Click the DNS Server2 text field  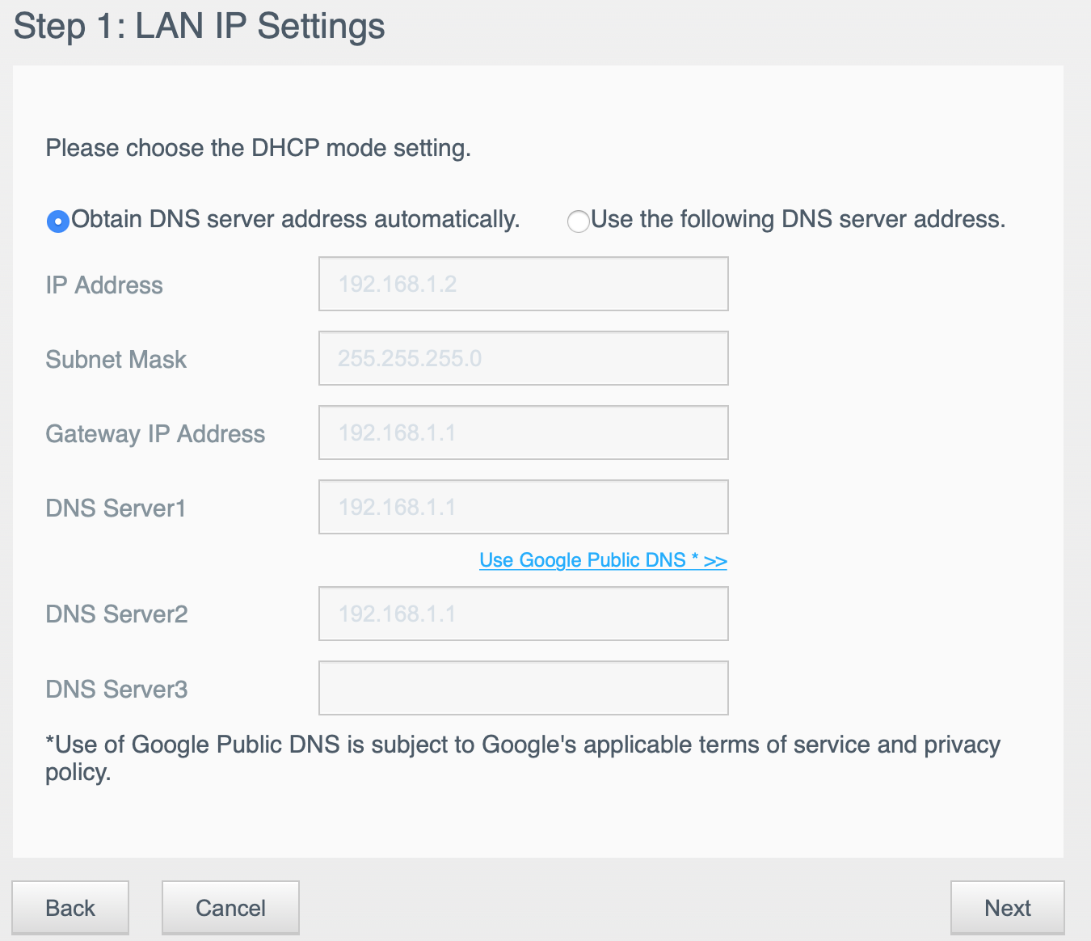(523, 614)
